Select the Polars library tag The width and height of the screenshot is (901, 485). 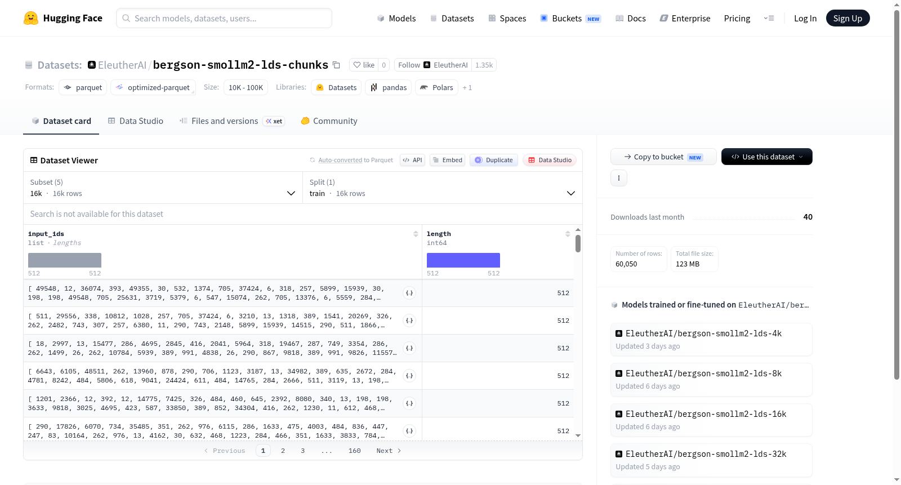coord(436,87)
